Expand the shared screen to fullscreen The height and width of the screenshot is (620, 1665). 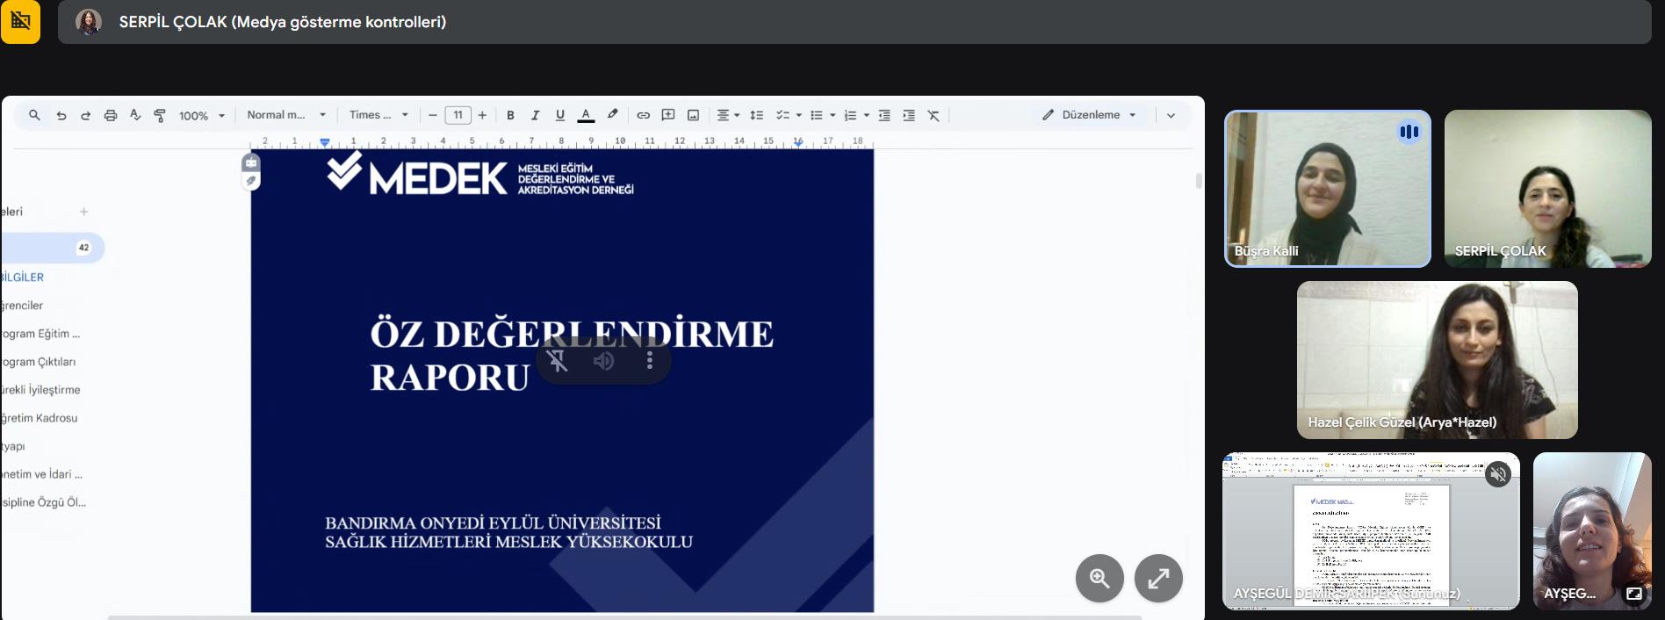click(x=1158, y=578)
